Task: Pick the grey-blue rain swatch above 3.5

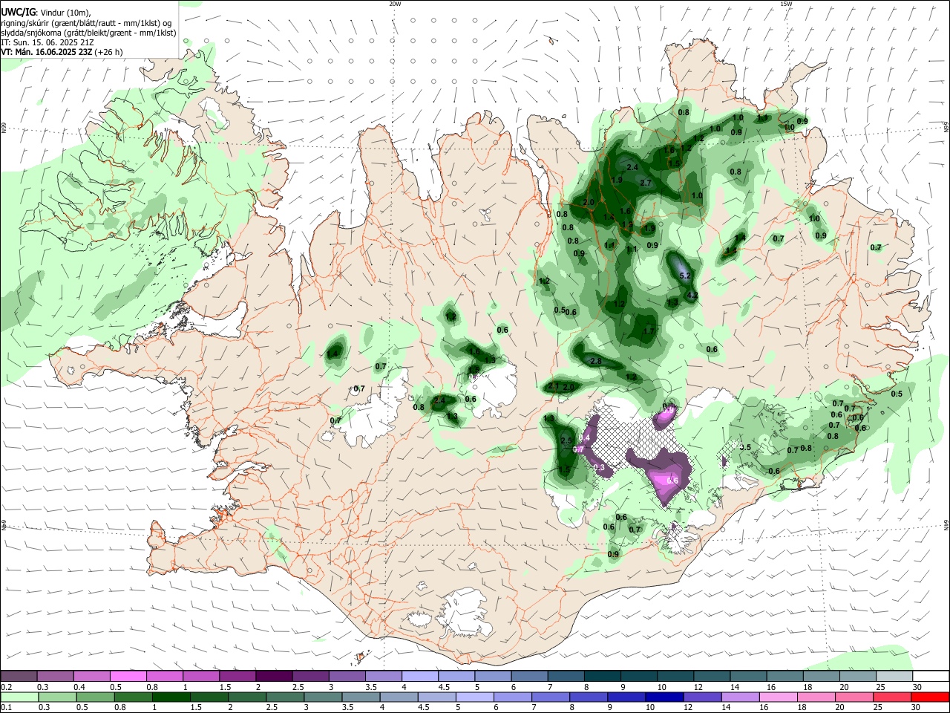Action: [x=360, y=697]
